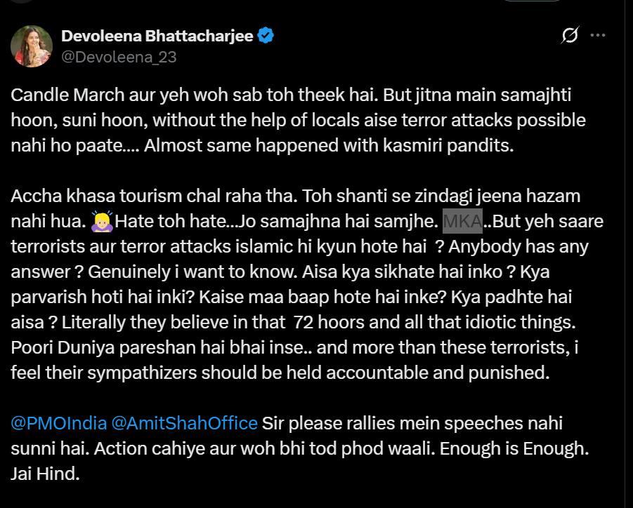Click the phrase Jai Hind

42,474
